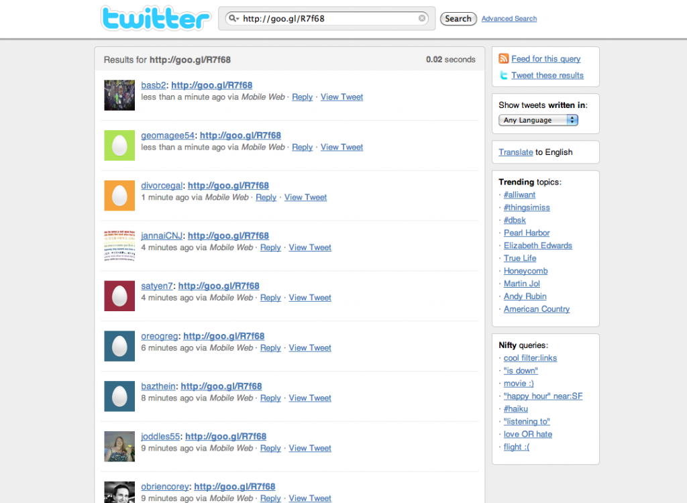Run nifty query "listening to"

tap(527, 421)
